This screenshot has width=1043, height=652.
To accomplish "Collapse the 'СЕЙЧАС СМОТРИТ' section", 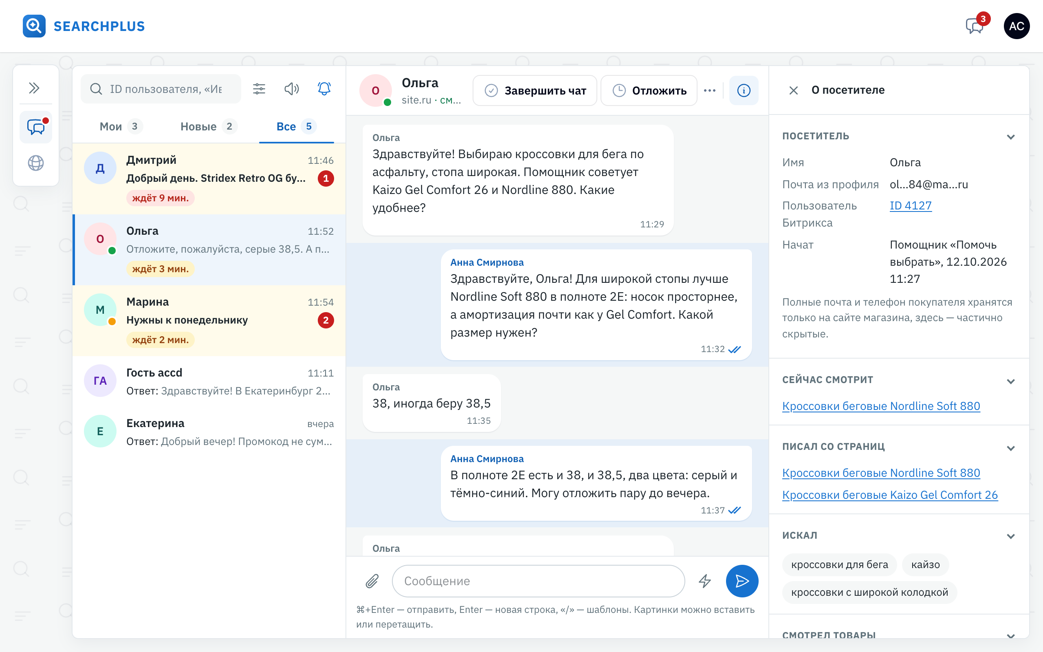I will tap(1011, 381).
